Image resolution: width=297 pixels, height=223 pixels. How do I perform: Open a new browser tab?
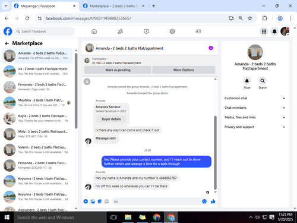click(154, 6)
